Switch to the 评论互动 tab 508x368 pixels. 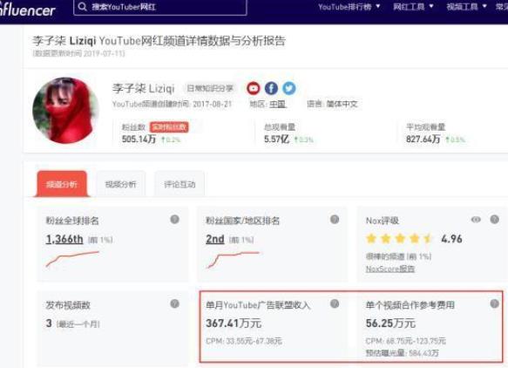(179, 184)
